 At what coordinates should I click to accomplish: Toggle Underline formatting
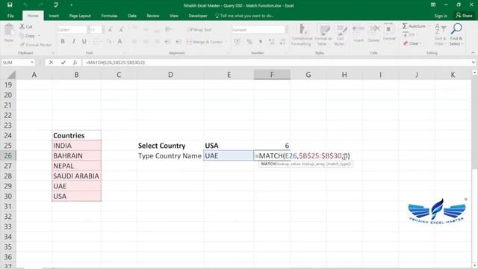pyautogui.click(x=84, y=42)
